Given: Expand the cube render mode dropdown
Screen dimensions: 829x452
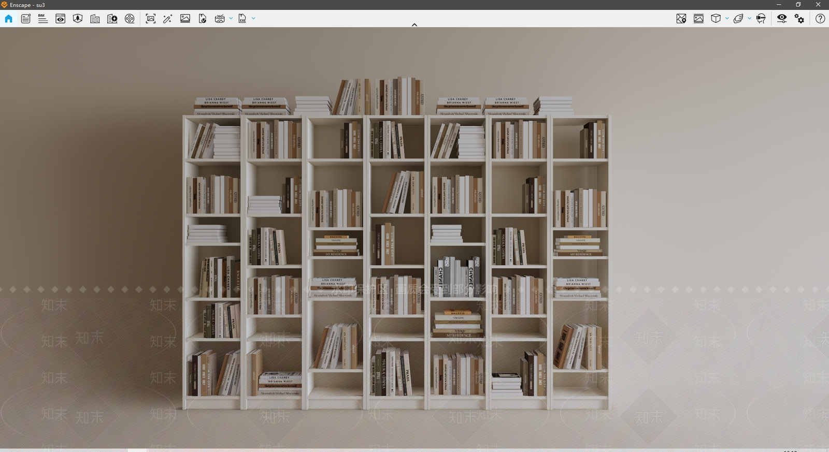Looking at the screenshot, I should (x=727, y=19).
